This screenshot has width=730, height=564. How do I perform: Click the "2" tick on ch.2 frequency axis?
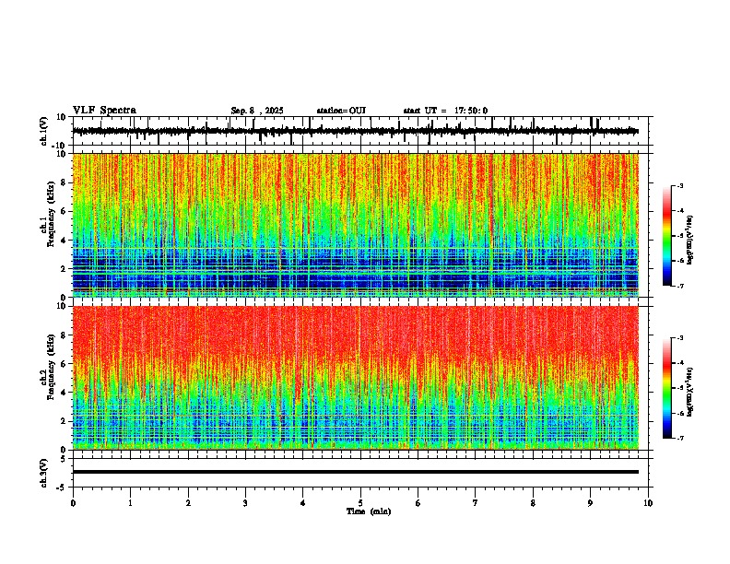click(x=65, y=421)
